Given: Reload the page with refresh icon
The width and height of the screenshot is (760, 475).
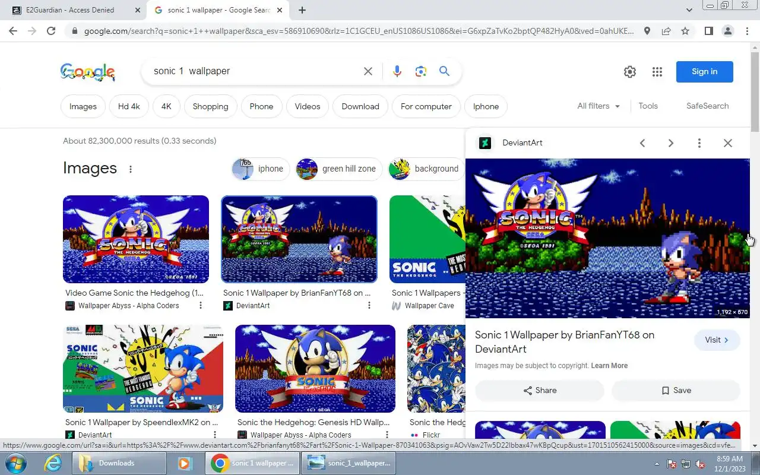Looking at the screenshot, I should point(51,31).
